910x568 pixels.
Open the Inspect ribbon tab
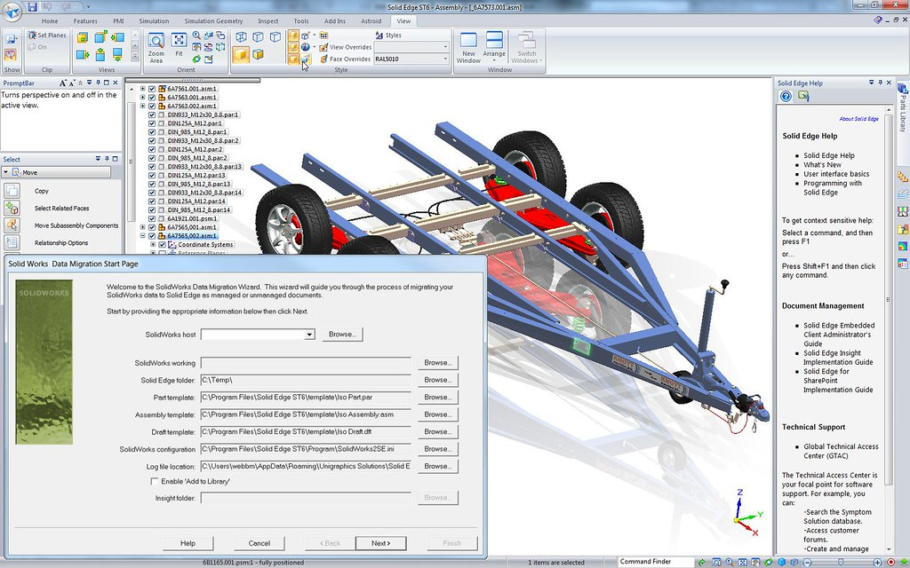267,20
